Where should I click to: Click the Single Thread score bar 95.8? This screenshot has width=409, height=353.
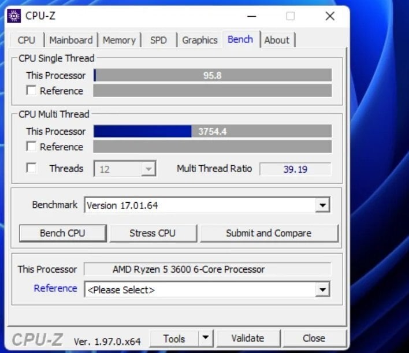click(x=213, y=76)
